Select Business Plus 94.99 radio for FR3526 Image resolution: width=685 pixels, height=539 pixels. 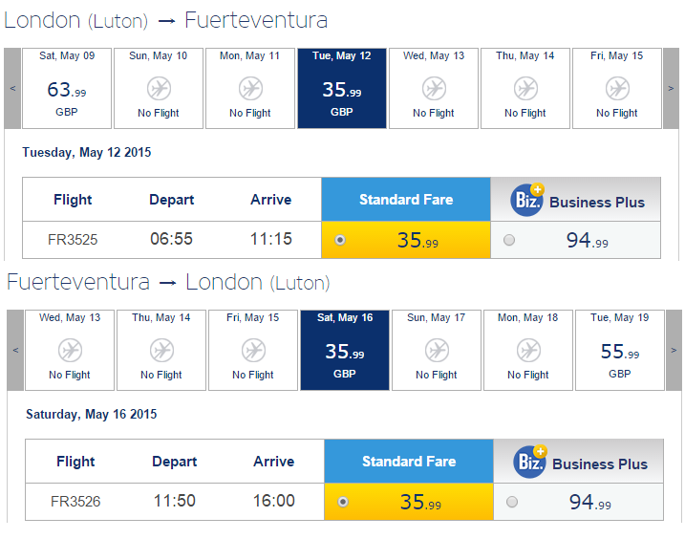512,502
